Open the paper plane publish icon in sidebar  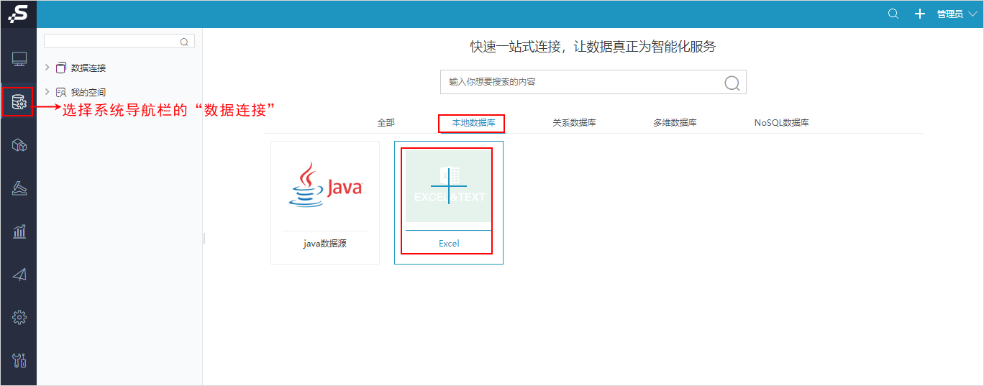[x=19, y=274]
